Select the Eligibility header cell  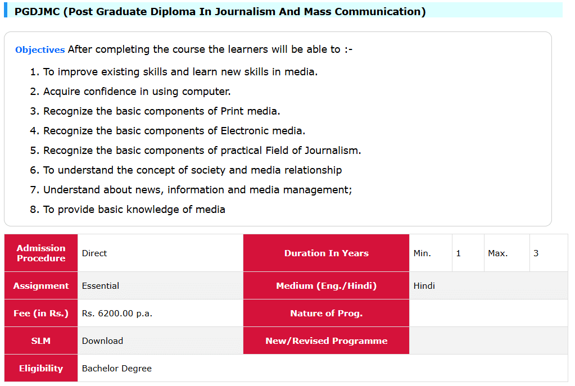41,368
